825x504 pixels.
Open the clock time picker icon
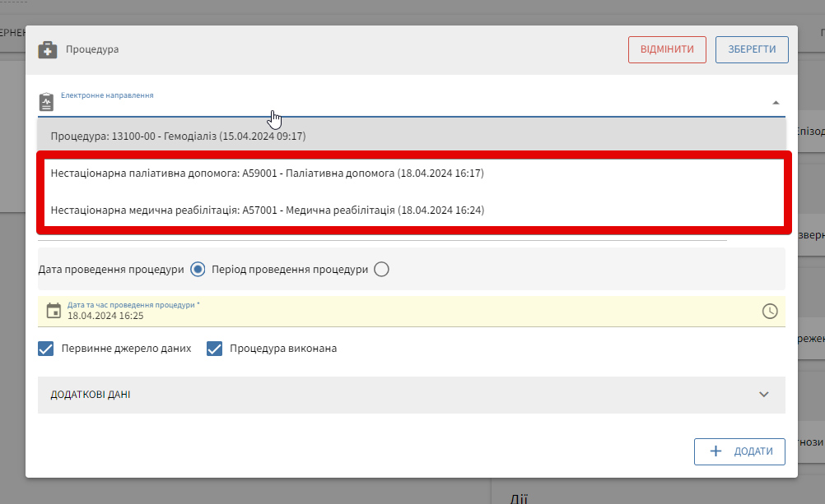770,311
